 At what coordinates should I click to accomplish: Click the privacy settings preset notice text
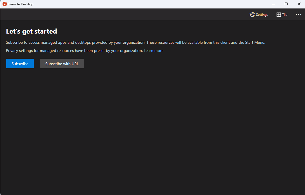coord(74,51)
